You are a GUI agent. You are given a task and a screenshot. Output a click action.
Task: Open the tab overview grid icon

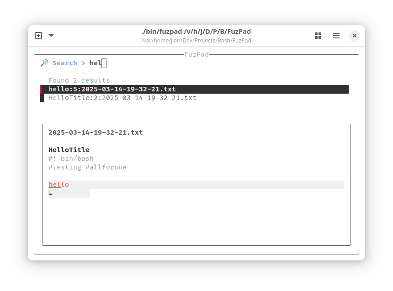click(x=318, y=36)
